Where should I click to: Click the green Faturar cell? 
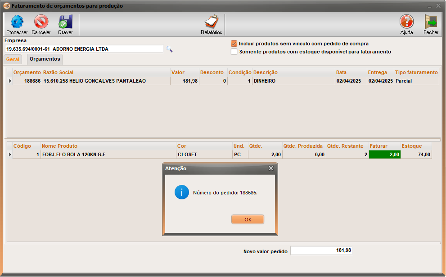click(x=384, y=154)
